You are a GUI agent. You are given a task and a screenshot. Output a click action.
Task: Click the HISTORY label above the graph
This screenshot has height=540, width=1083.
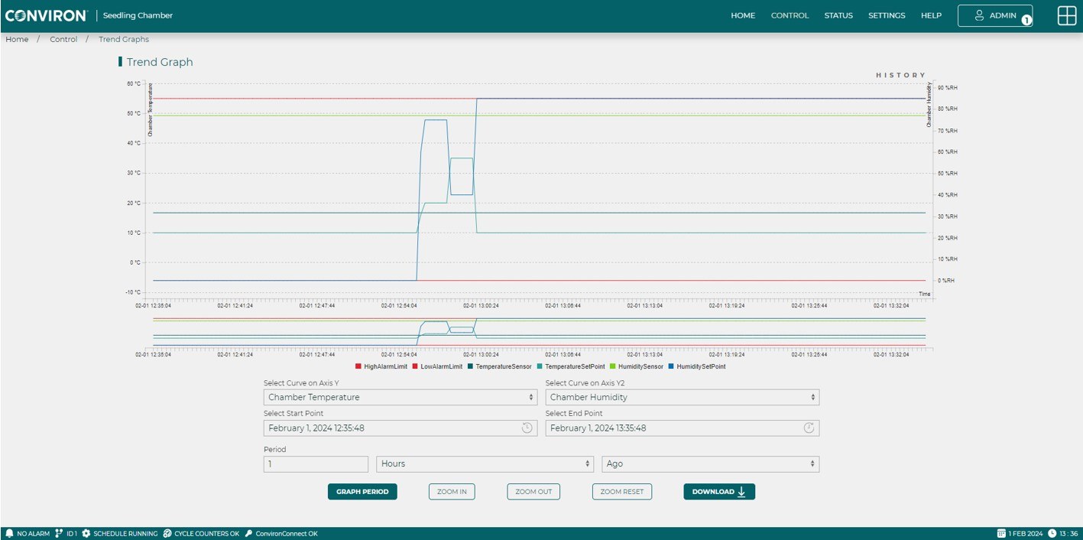[x=901, y=75]
